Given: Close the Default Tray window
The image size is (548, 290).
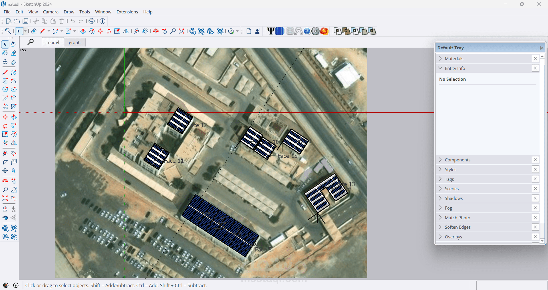Looking at the screenshot, I should (x=542, y=48).
